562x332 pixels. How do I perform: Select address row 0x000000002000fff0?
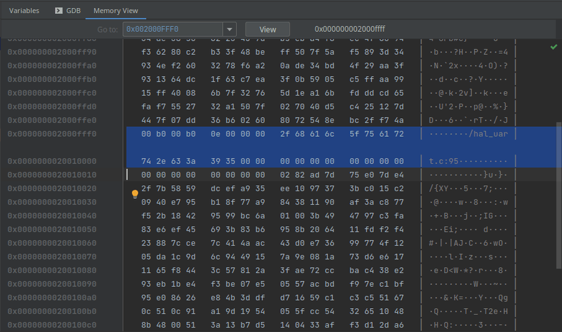pos(52,134)
